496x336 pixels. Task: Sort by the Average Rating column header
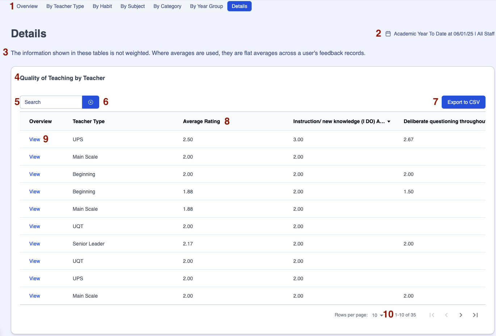click(x=201, y=121)
